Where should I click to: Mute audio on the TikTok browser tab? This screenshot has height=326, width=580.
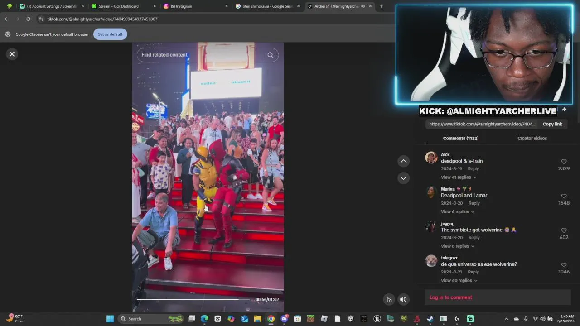[x=363, y=6]
